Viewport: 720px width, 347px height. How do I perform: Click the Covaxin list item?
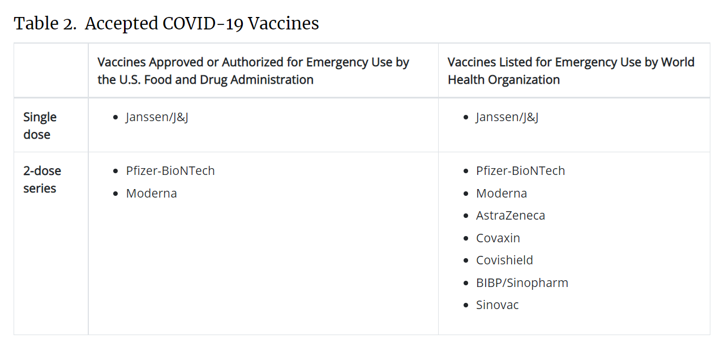point(498,238)
